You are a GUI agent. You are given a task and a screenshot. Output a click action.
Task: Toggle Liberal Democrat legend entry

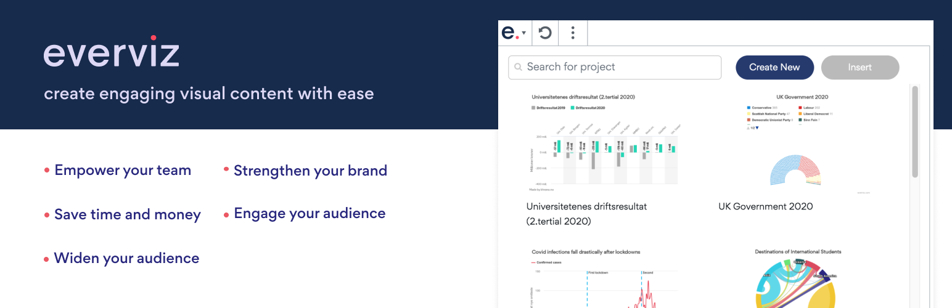point(815,114)
